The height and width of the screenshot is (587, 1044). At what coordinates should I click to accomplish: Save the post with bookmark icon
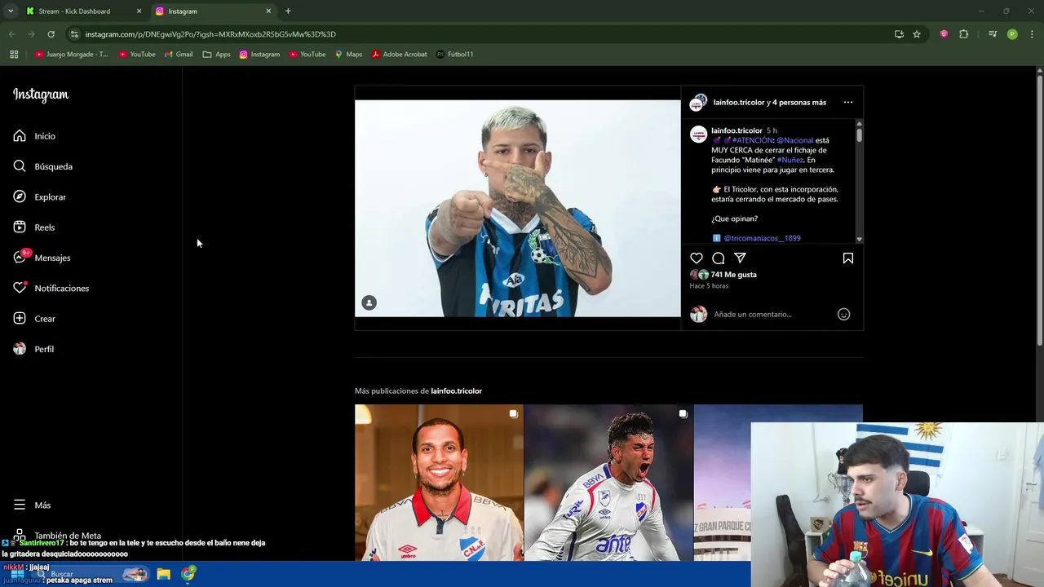tap(848, 258)
